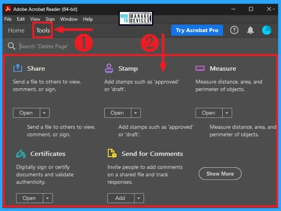Click the search magnifier icon

[11, 46]
